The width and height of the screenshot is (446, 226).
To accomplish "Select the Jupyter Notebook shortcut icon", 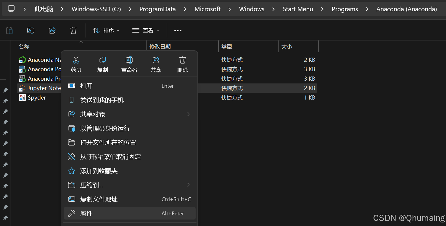I will click(x=22, y=88).
